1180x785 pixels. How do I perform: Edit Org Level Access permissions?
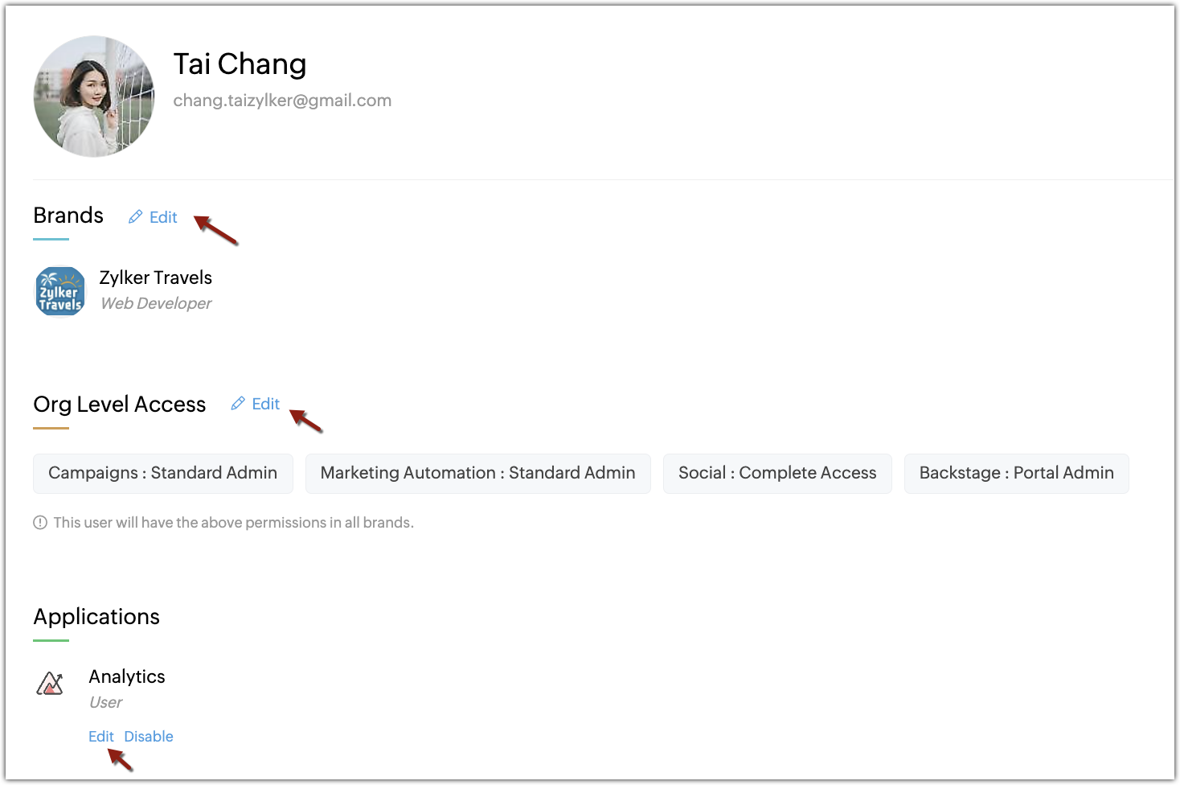tap(266, 404)
